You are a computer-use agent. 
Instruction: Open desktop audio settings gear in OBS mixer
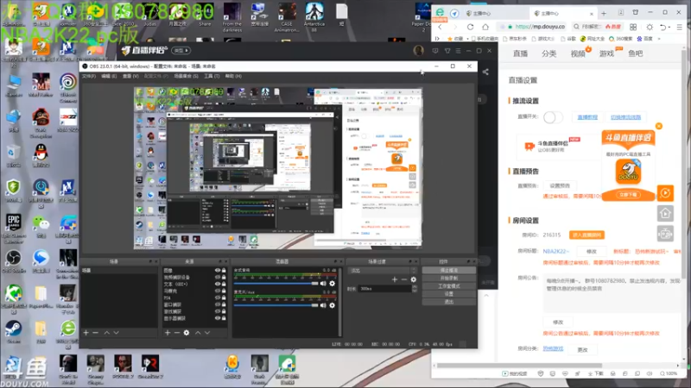coord(333,284)
